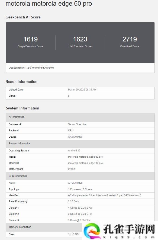Click the '11.16 GB' memory size value
158x240 pixels.
pyautogui.click(x=73, y=234)
